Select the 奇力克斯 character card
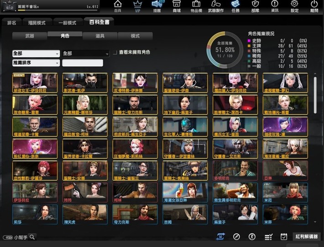 (135, 214)
